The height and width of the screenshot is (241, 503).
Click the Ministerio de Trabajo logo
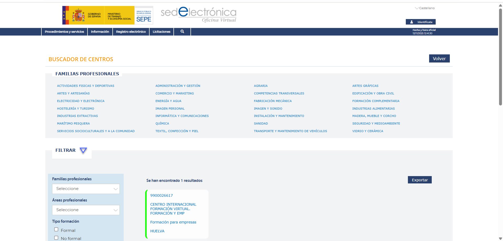(x=119, y=15)
